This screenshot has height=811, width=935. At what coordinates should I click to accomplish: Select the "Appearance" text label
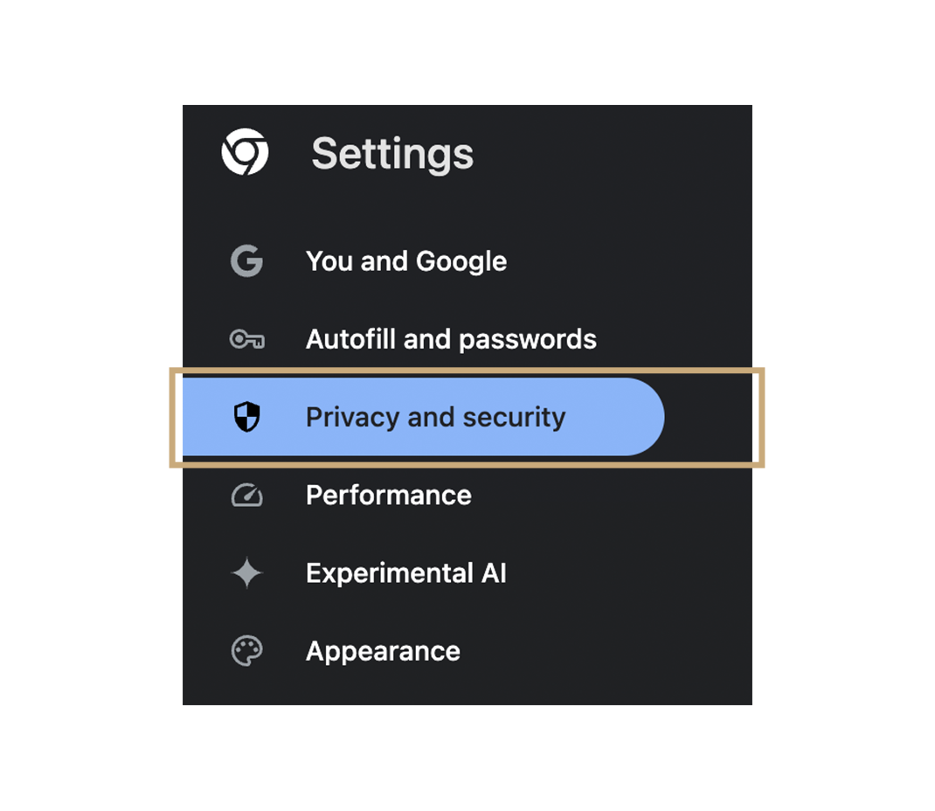[x=383, y=651]
